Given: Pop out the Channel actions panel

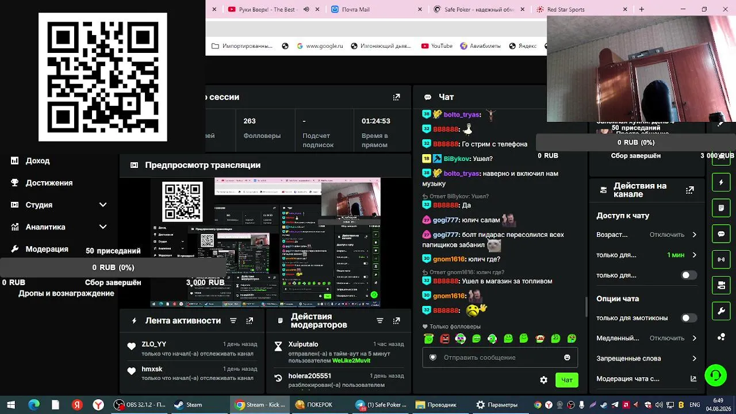Looking at the screenshot, I should click(690, 190).
